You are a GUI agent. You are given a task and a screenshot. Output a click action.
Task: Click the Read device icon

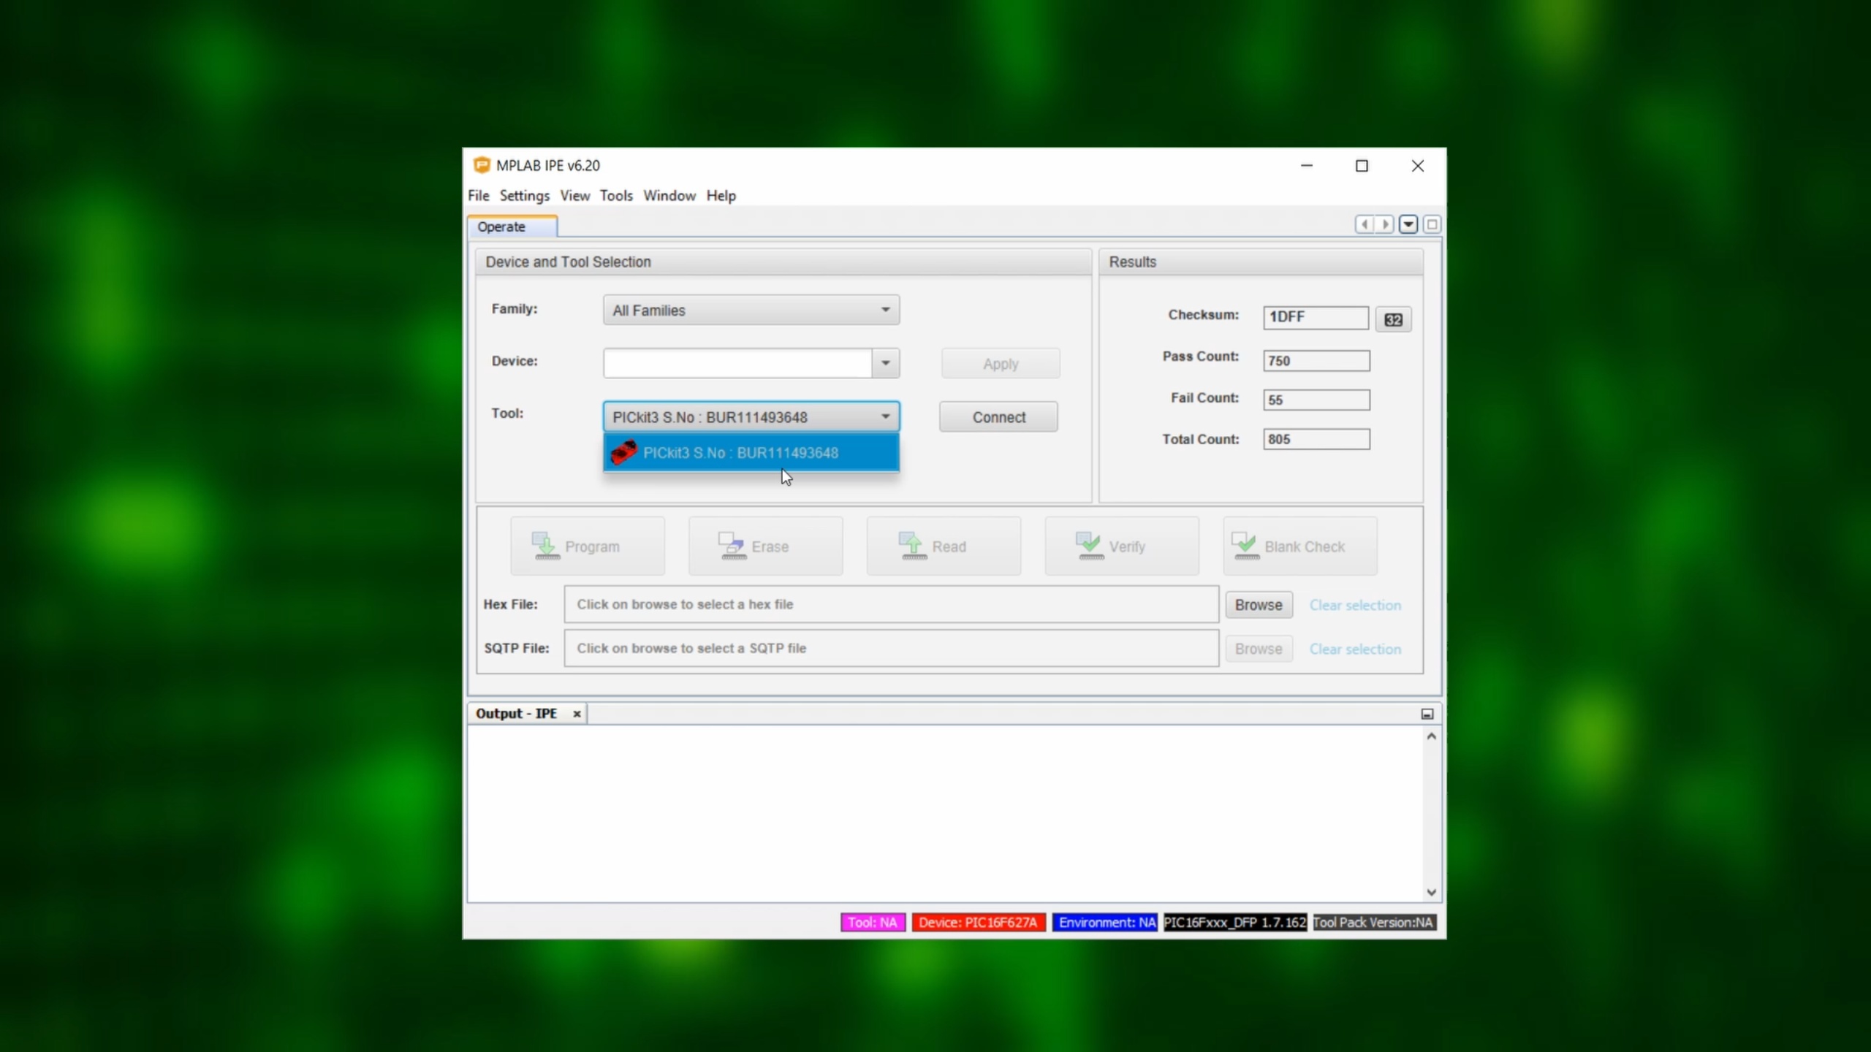[x=912, y=546]
